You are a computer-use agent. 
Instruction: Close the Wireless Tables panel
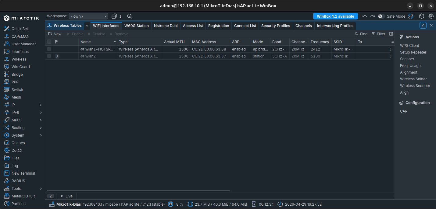point(431,26)
